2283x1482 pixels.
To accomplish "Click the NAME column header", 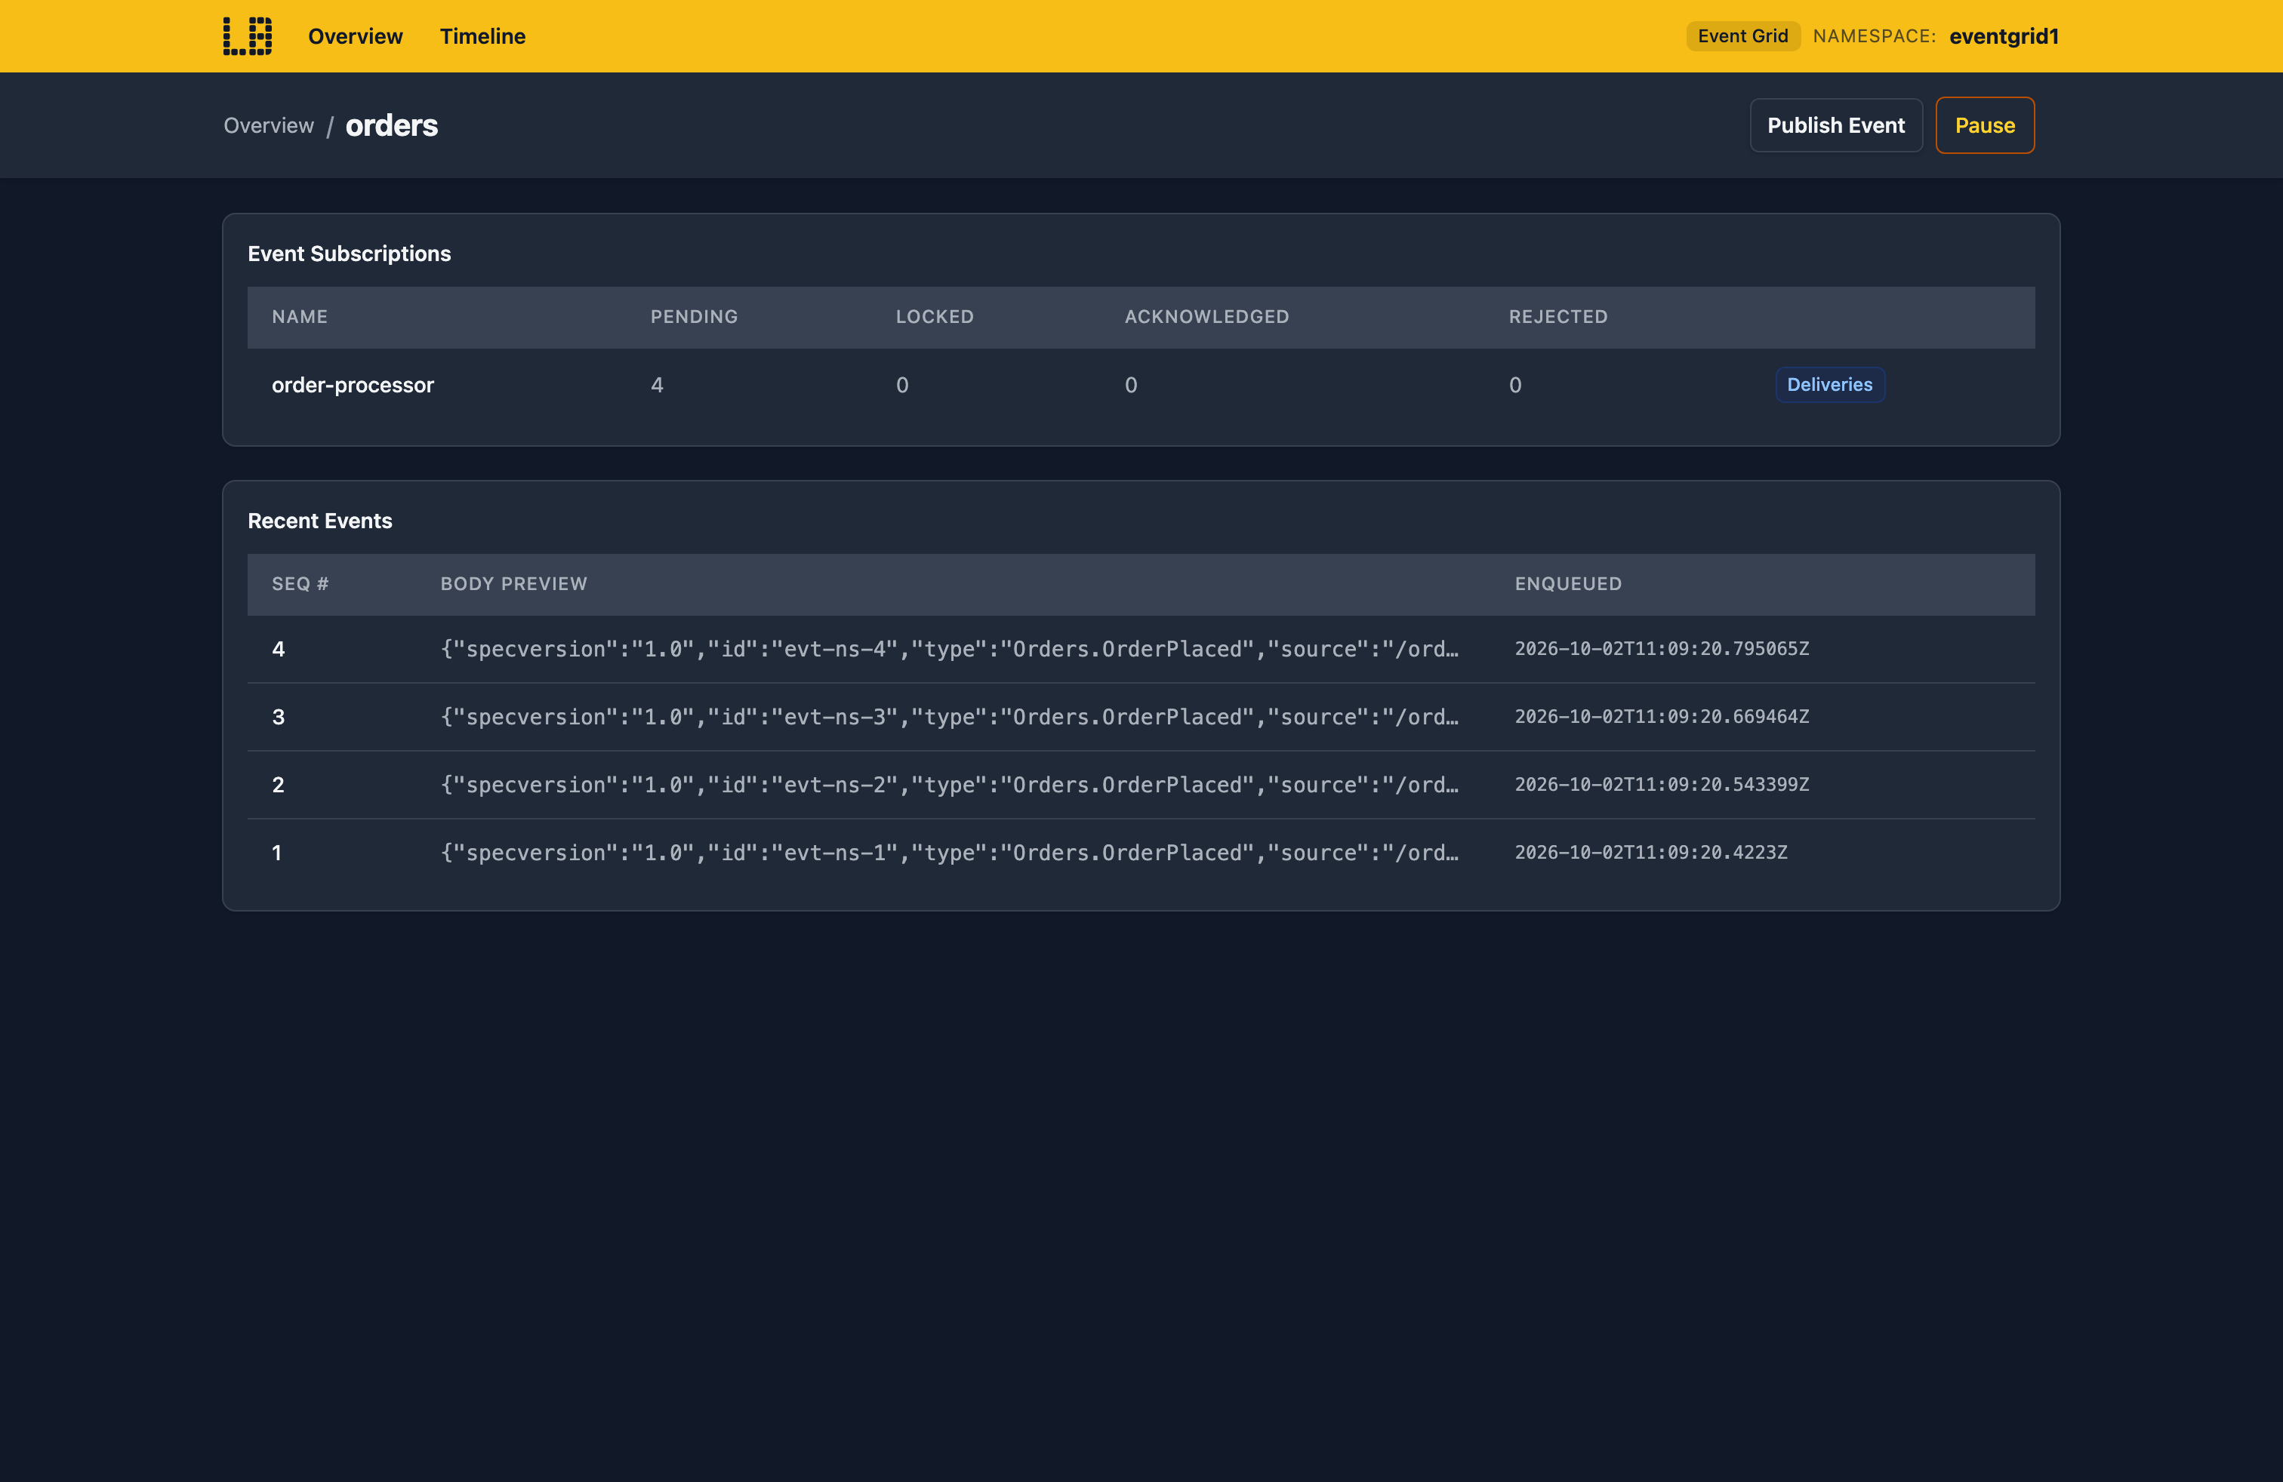I will (x=299, y=317).
